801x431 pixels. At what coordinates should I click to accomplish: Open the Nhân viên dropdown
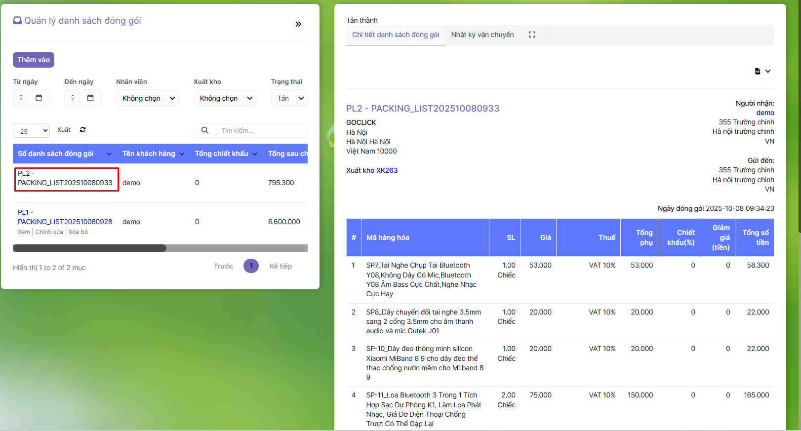(x=148, y=98)
